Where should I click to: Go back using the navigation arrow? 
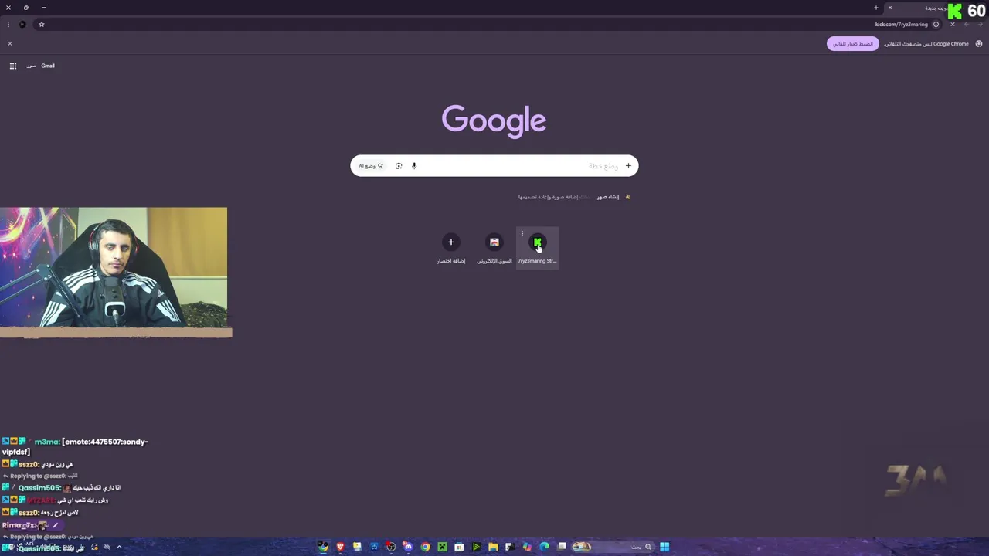tap(979, 24)
